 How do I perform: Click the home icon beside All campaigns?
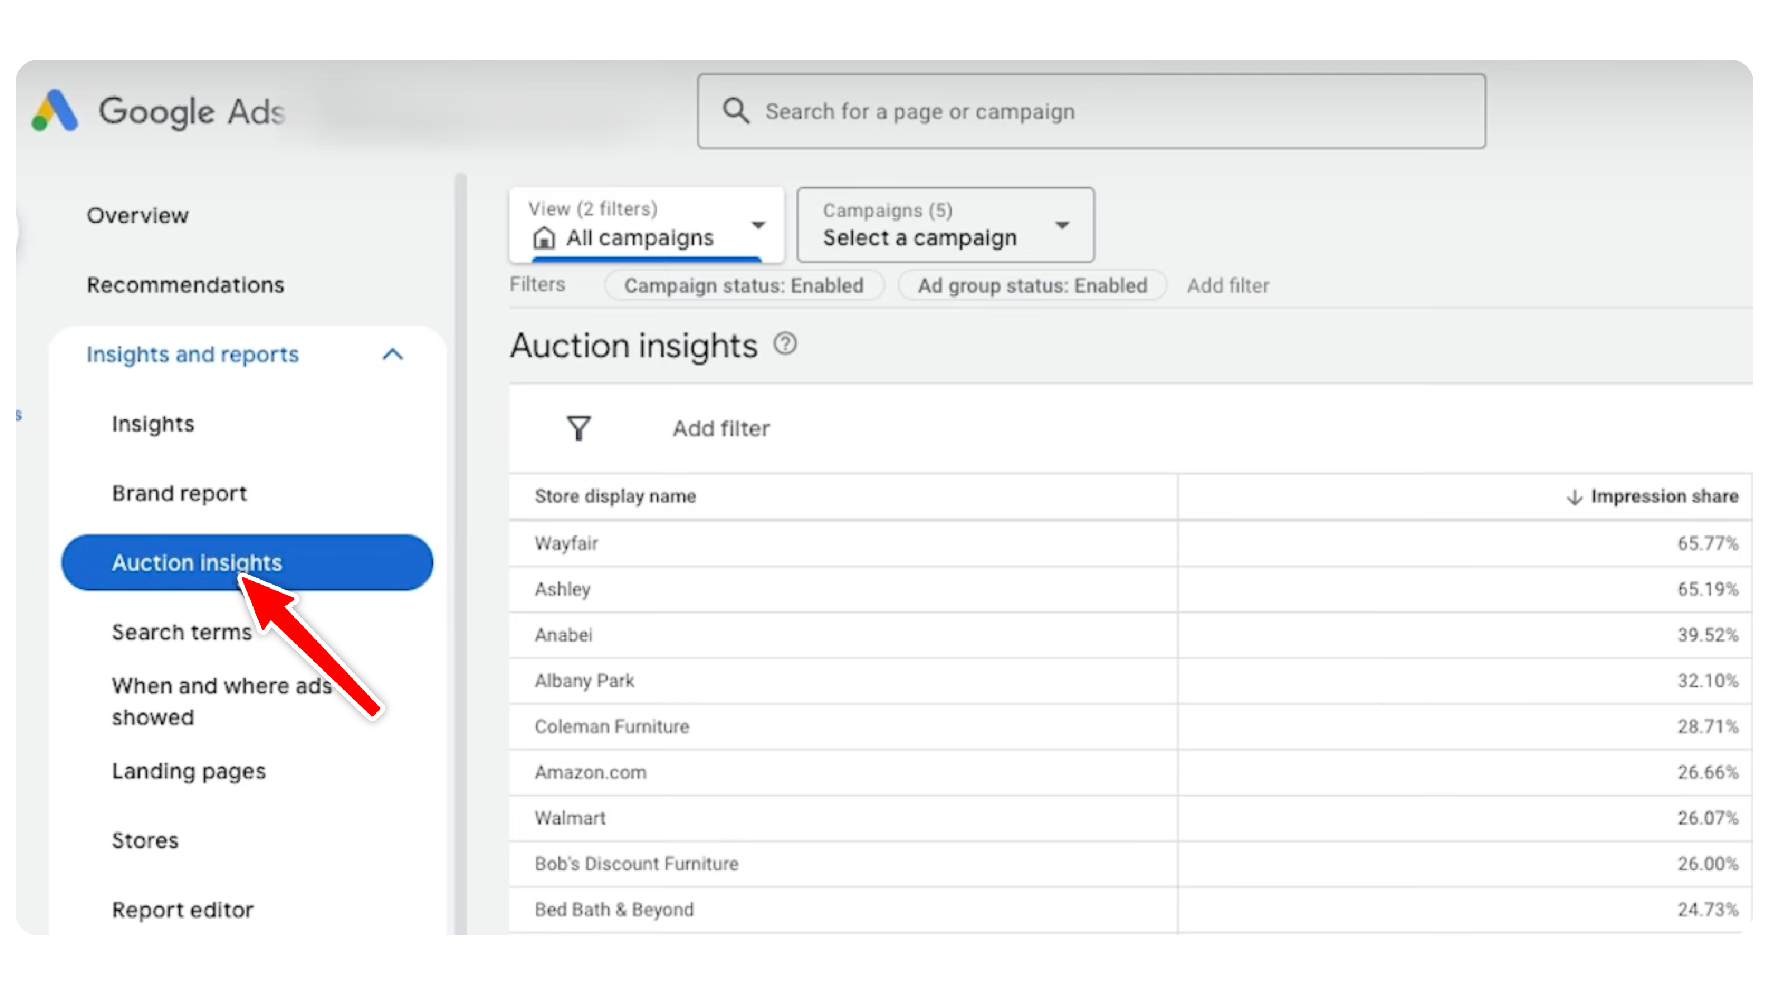(544, 238)
